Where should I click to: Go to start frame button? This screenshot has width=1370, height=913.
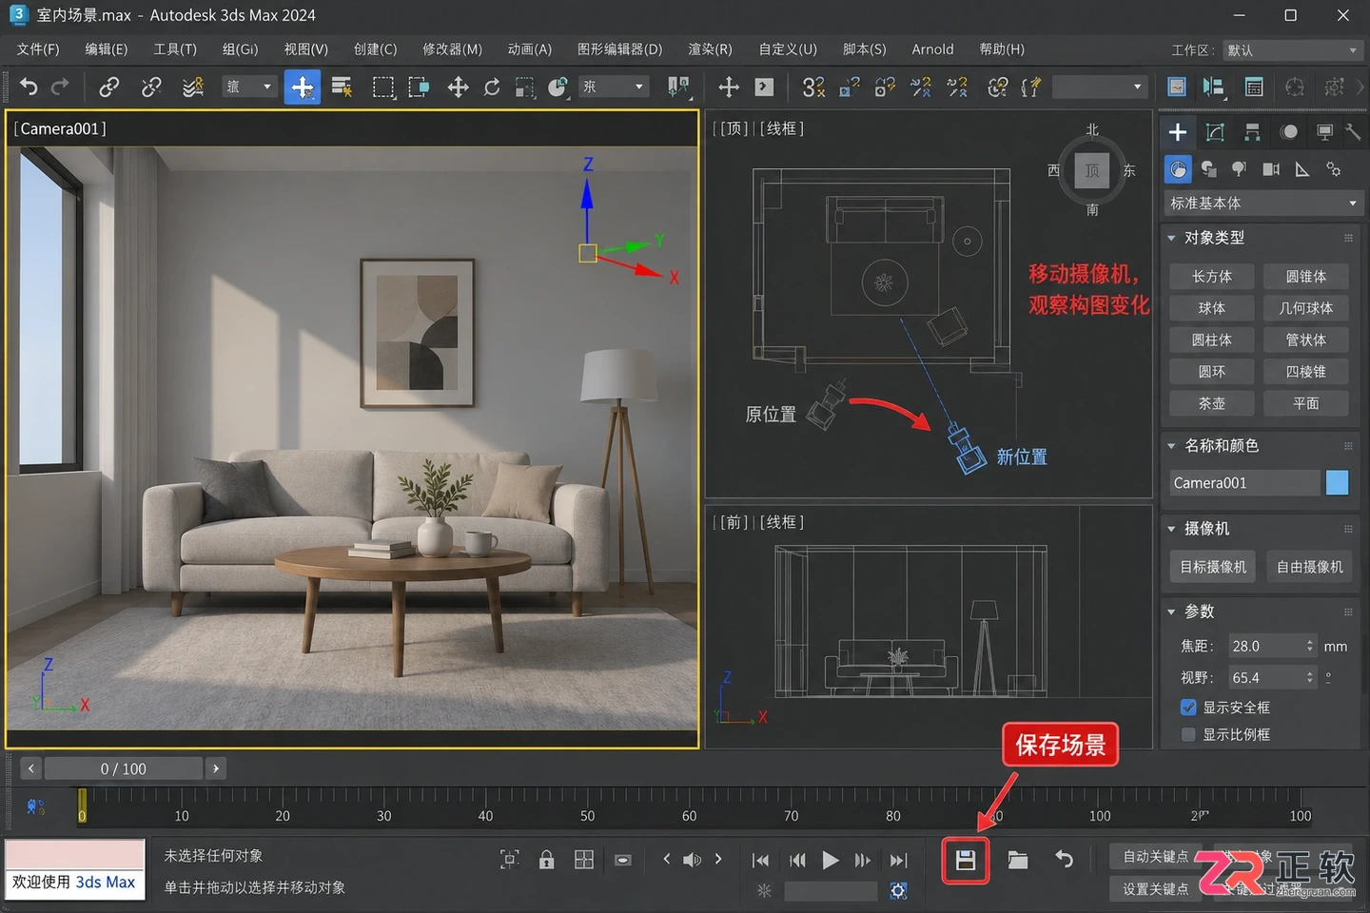[760, 861]
